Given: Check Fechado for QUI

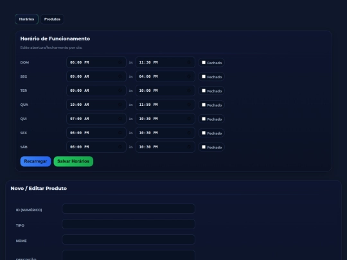Looking at the screenshot, I should click(x=204, y=119).
